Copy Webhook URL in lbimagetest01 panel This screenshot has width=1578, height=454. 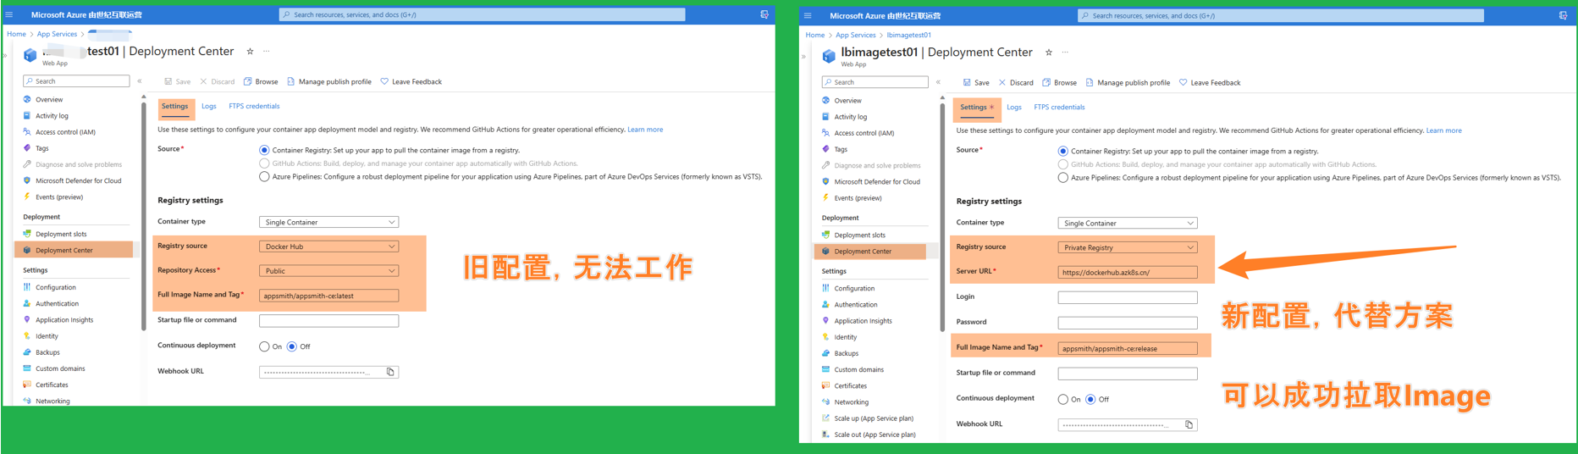[x=1189, y=424]
